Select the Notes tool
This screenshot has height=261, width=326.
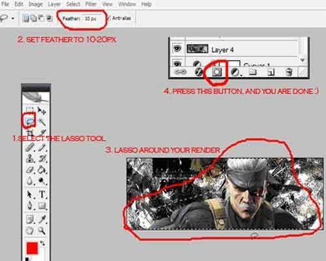pos(30,219)
